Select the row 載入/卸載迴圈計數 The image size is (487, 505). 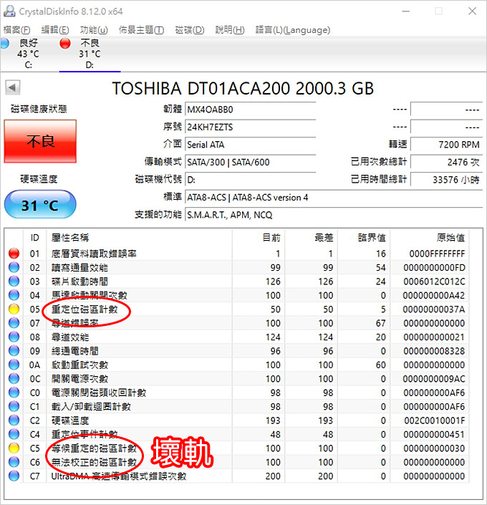pyautogui.click(x=237, y=406)
